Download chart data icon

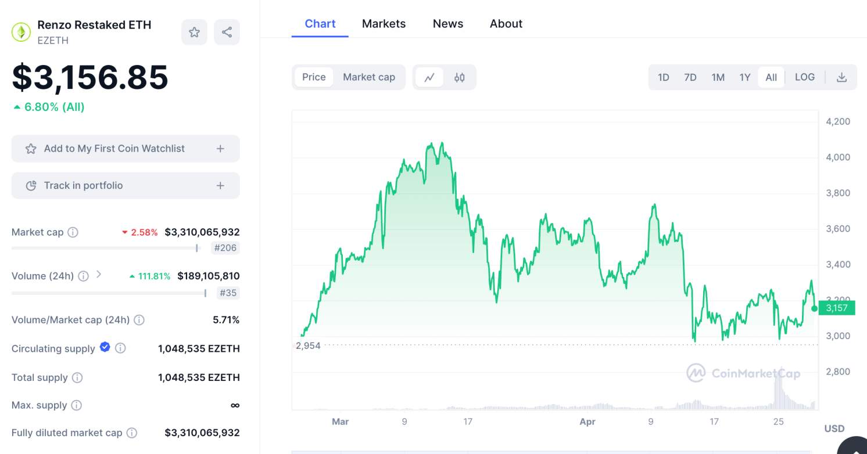pos(841,77)
